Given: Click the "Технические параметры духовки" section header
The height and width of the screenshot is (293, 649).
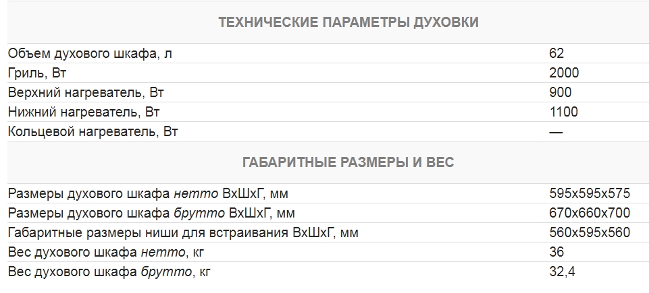Looking at the screenshot, I should (x=348, y=22).
